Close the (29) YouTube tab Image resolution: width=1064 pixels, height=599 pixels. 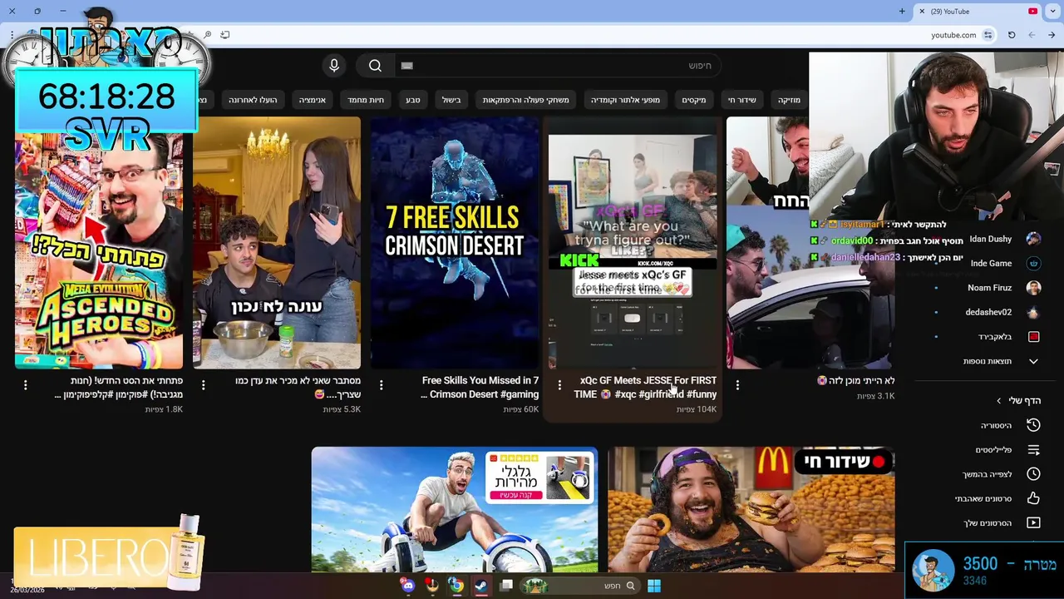click(922, 12)
